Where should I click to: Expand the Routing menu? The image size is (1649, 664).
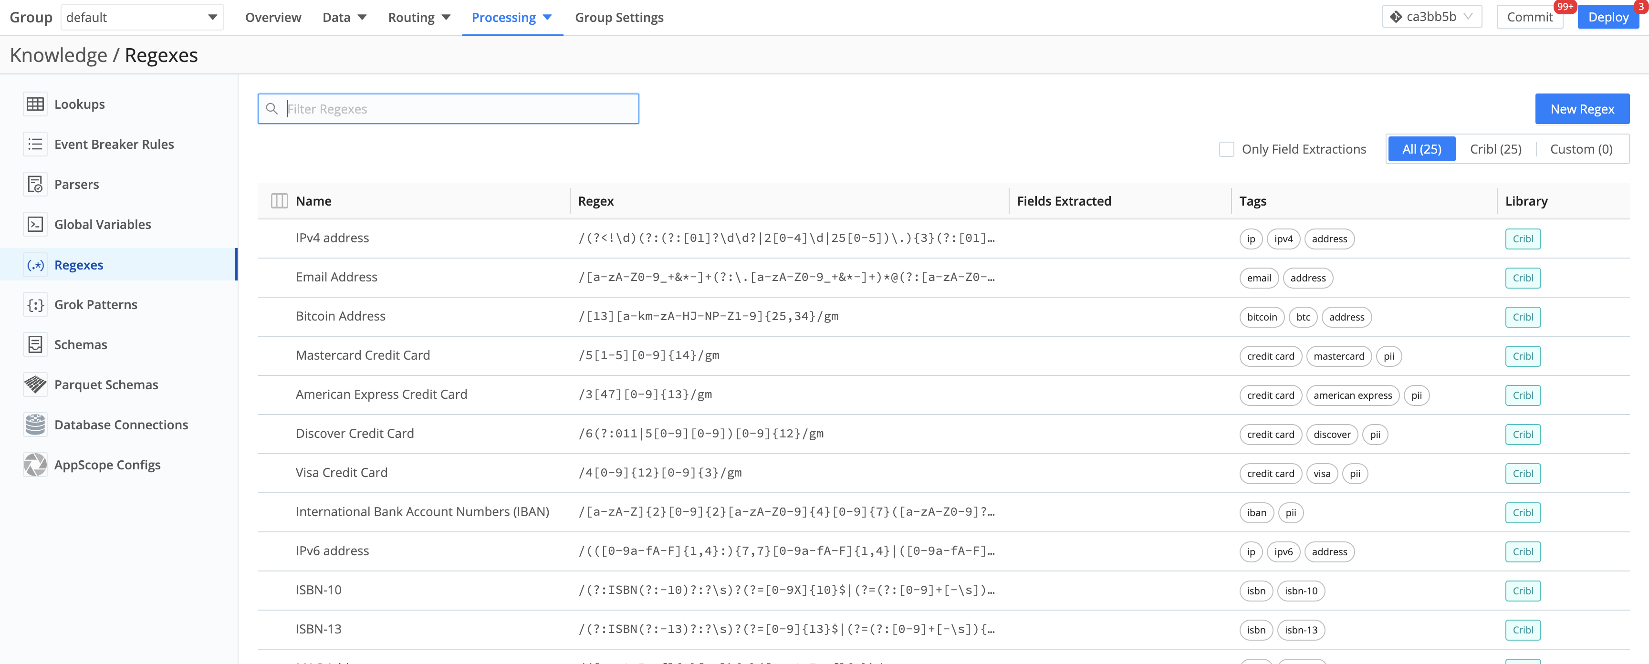pyautogui.click(x=418, y=17)
